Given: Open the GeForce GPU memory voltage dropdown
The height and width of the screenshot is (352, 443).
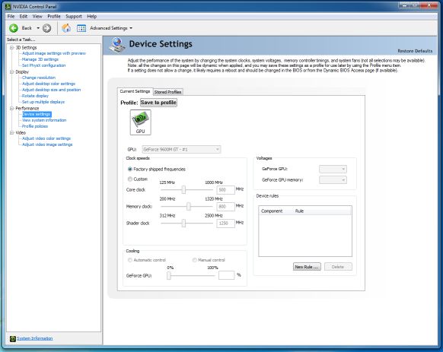Looking at the screenshot, I should point(333,180).
